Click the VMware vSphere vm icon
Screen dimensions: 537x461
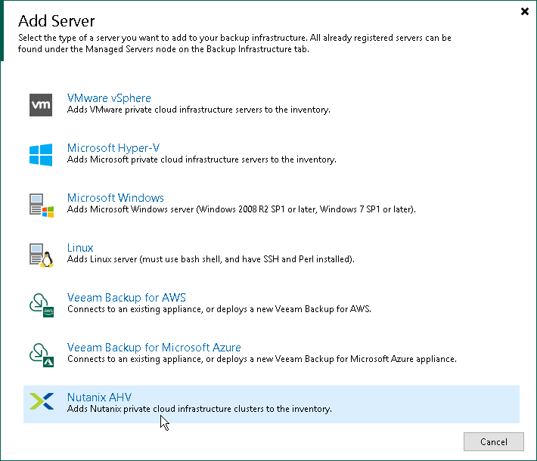point(41,105)
